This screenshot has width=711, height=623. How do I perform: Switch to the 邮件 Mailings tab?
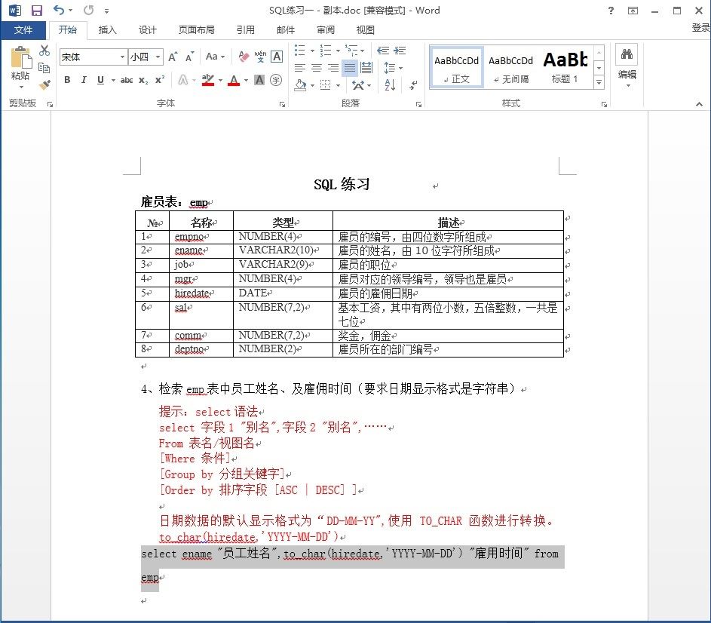click(286, 30)
